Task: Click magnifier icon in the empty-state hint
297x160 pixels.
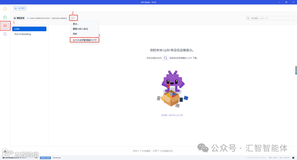Action: [166, 58]
